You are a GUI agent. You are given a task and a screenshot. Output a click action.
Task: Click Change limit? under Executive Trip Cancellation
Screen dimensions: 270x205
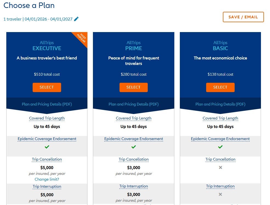pyautogui.click(x=47, y=179)
